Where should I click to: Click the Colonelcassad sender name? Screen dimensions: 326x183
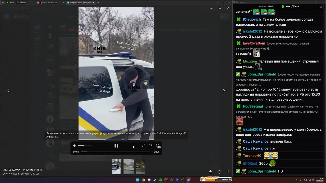coord(11,174)
